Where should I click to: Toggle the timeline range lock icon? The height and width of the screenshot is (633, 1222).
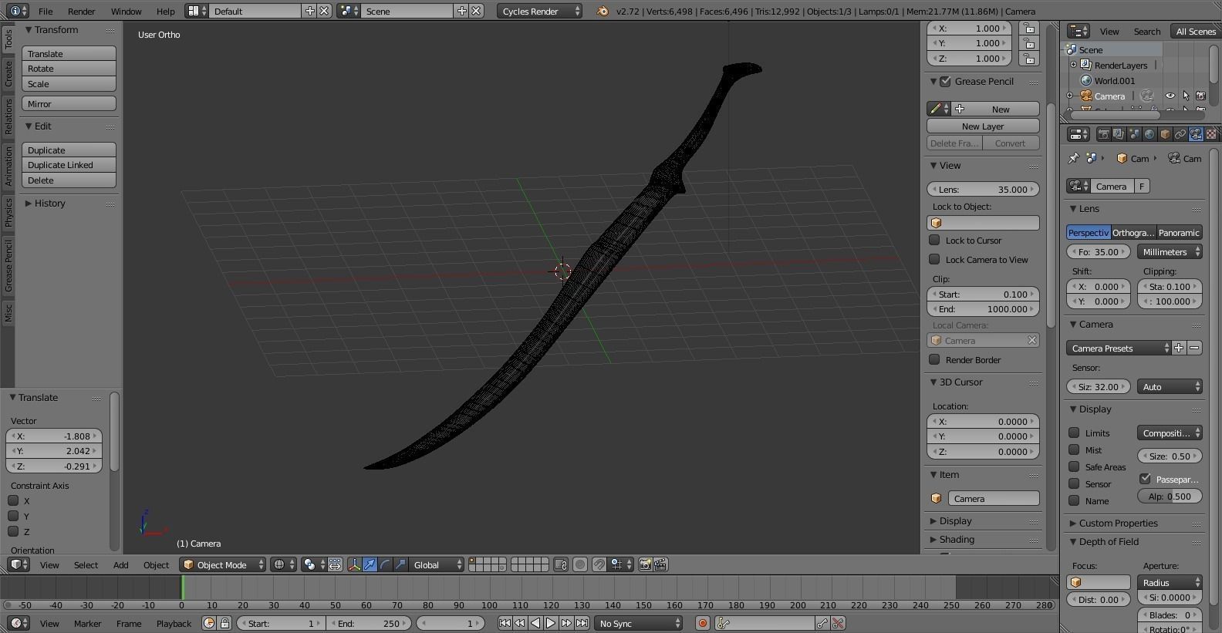pyautogui.click(x=224, y=623)
